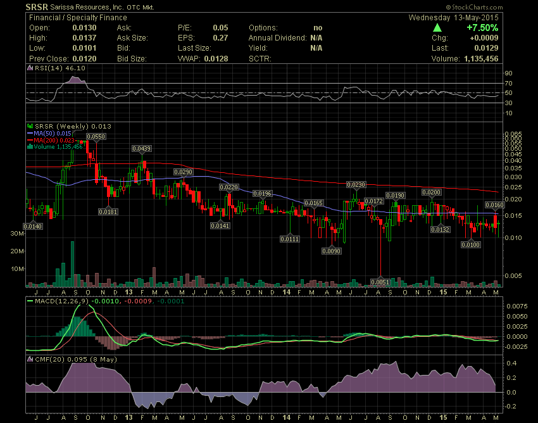Click the P/E value 0.05
The width and height of the screenshot is (538, 423).
tap(220, 28)
